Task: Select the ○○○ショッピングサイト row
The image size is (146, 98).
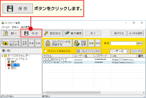Action: 94,62
